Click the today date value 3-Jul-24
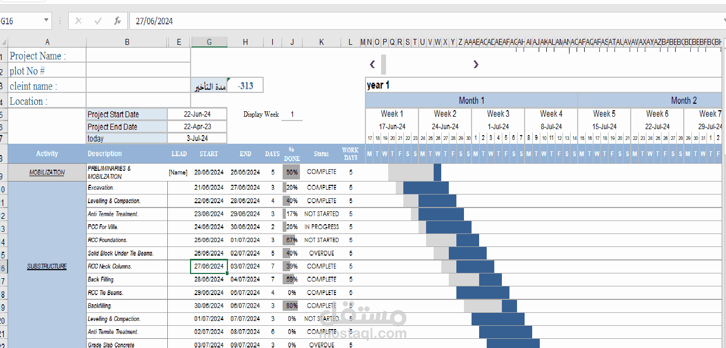726x348 pixels. [x=197, y=138]
